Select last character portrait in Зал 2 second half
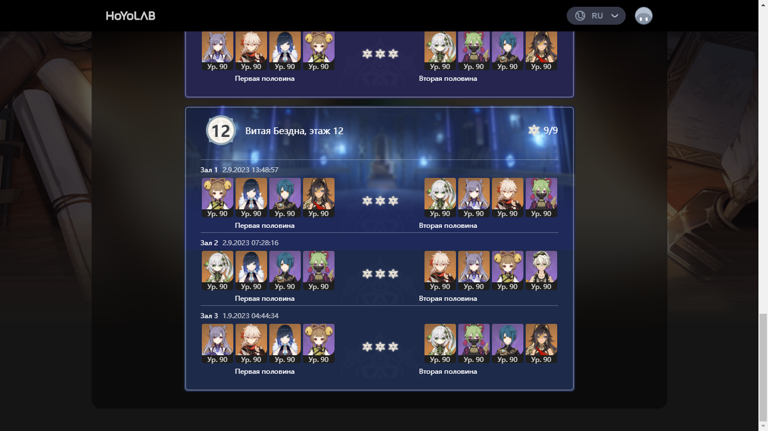768x431 pixels. [x=541, y=270]
